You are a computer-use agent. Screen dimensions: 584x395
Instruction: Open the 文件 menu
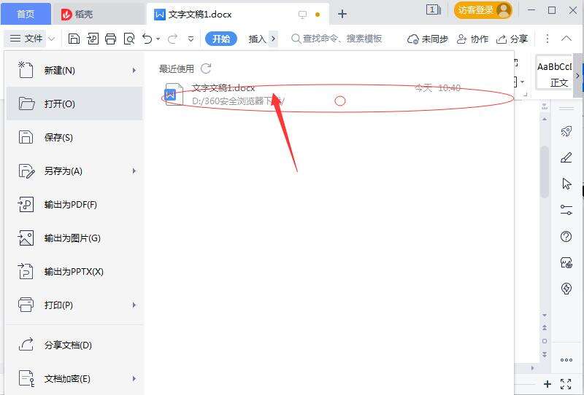(x=26, y=39)
